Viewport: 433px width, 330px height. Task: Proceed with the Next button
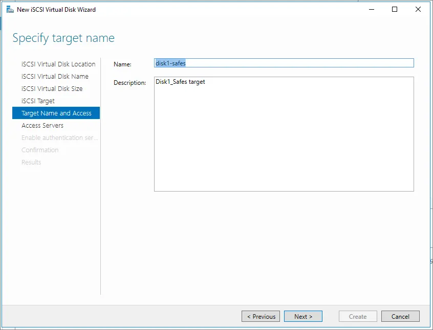point(303,317)
